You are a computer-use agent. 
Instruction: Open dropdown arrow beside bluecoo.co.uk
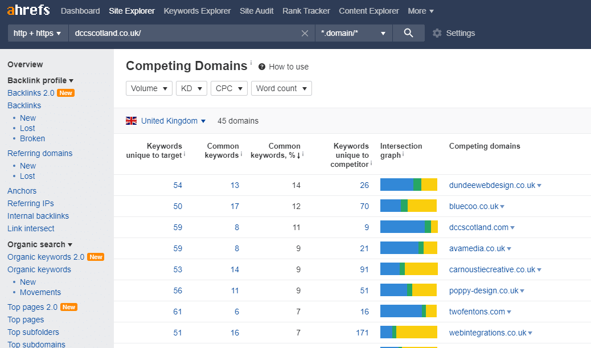502,207
